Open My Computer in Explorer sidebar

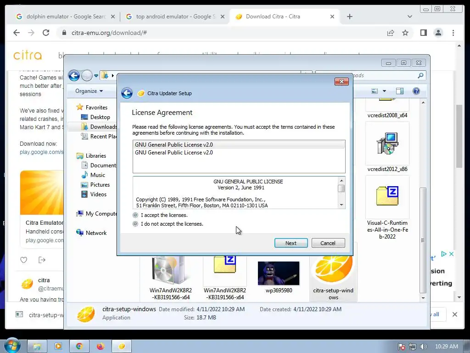pyautogui.click(x=97, y=213)
